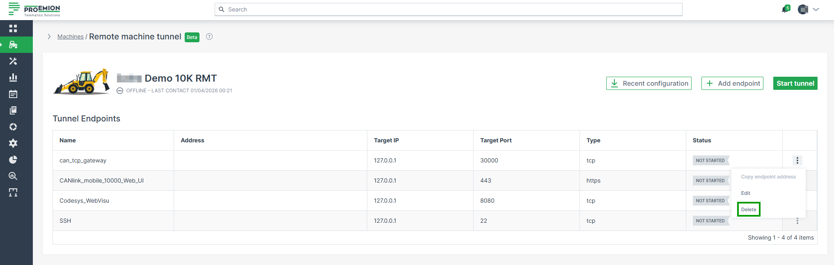Screen dimensions: 834x265
Task: Open three-dot menu for can_tcp_gateway row
Action: (x=797, y=160)
